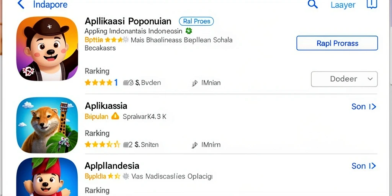
Task: Click the Rapl Prorass button
Action: (x=337, y=43)
